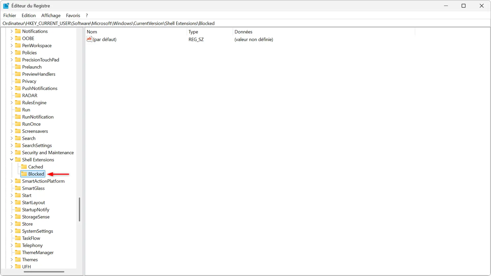Click the Run folder icon

(18, 110)
